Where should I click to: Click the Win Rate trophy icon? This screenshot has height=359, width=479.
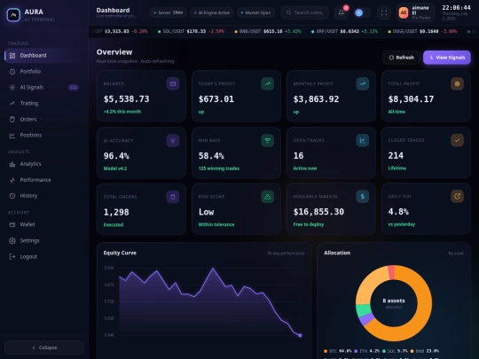coord(268,140)
